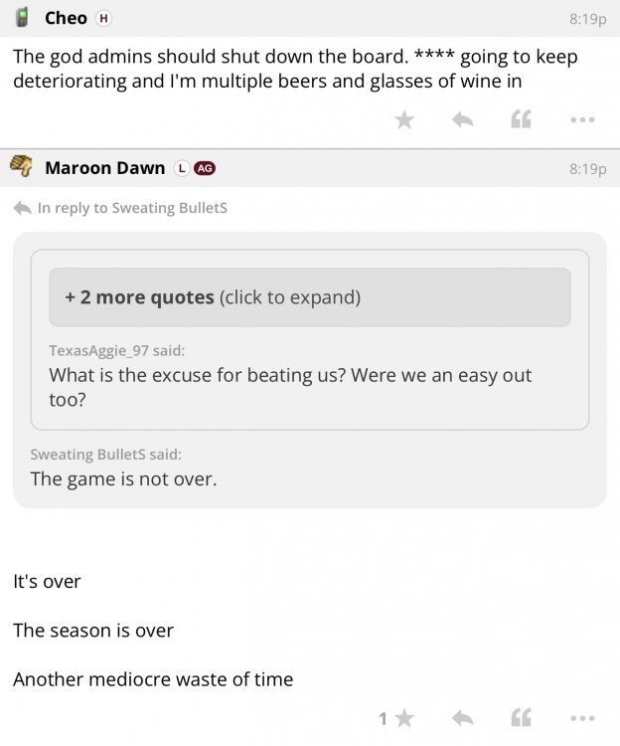Star Maroon Dawn's post
This screenshot has width=620, height=746.
(x=404, y=718)
